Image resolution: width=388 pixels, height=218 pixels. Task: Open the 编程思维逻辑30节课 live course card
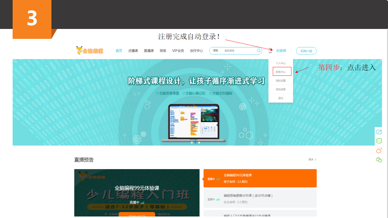pyautogui.click(x=260, y=199)
